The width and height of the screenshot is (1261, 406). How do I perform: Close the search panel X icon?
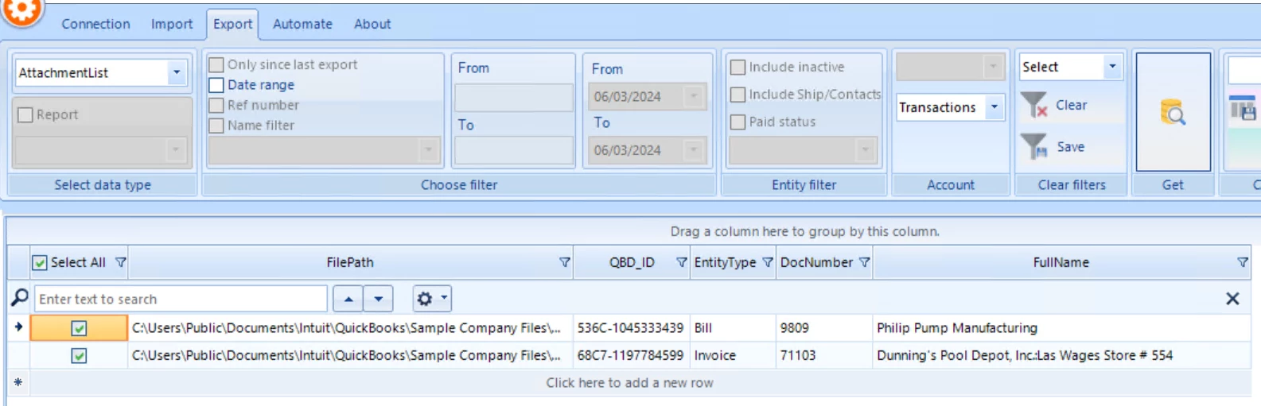click(x=1232, y=299)
